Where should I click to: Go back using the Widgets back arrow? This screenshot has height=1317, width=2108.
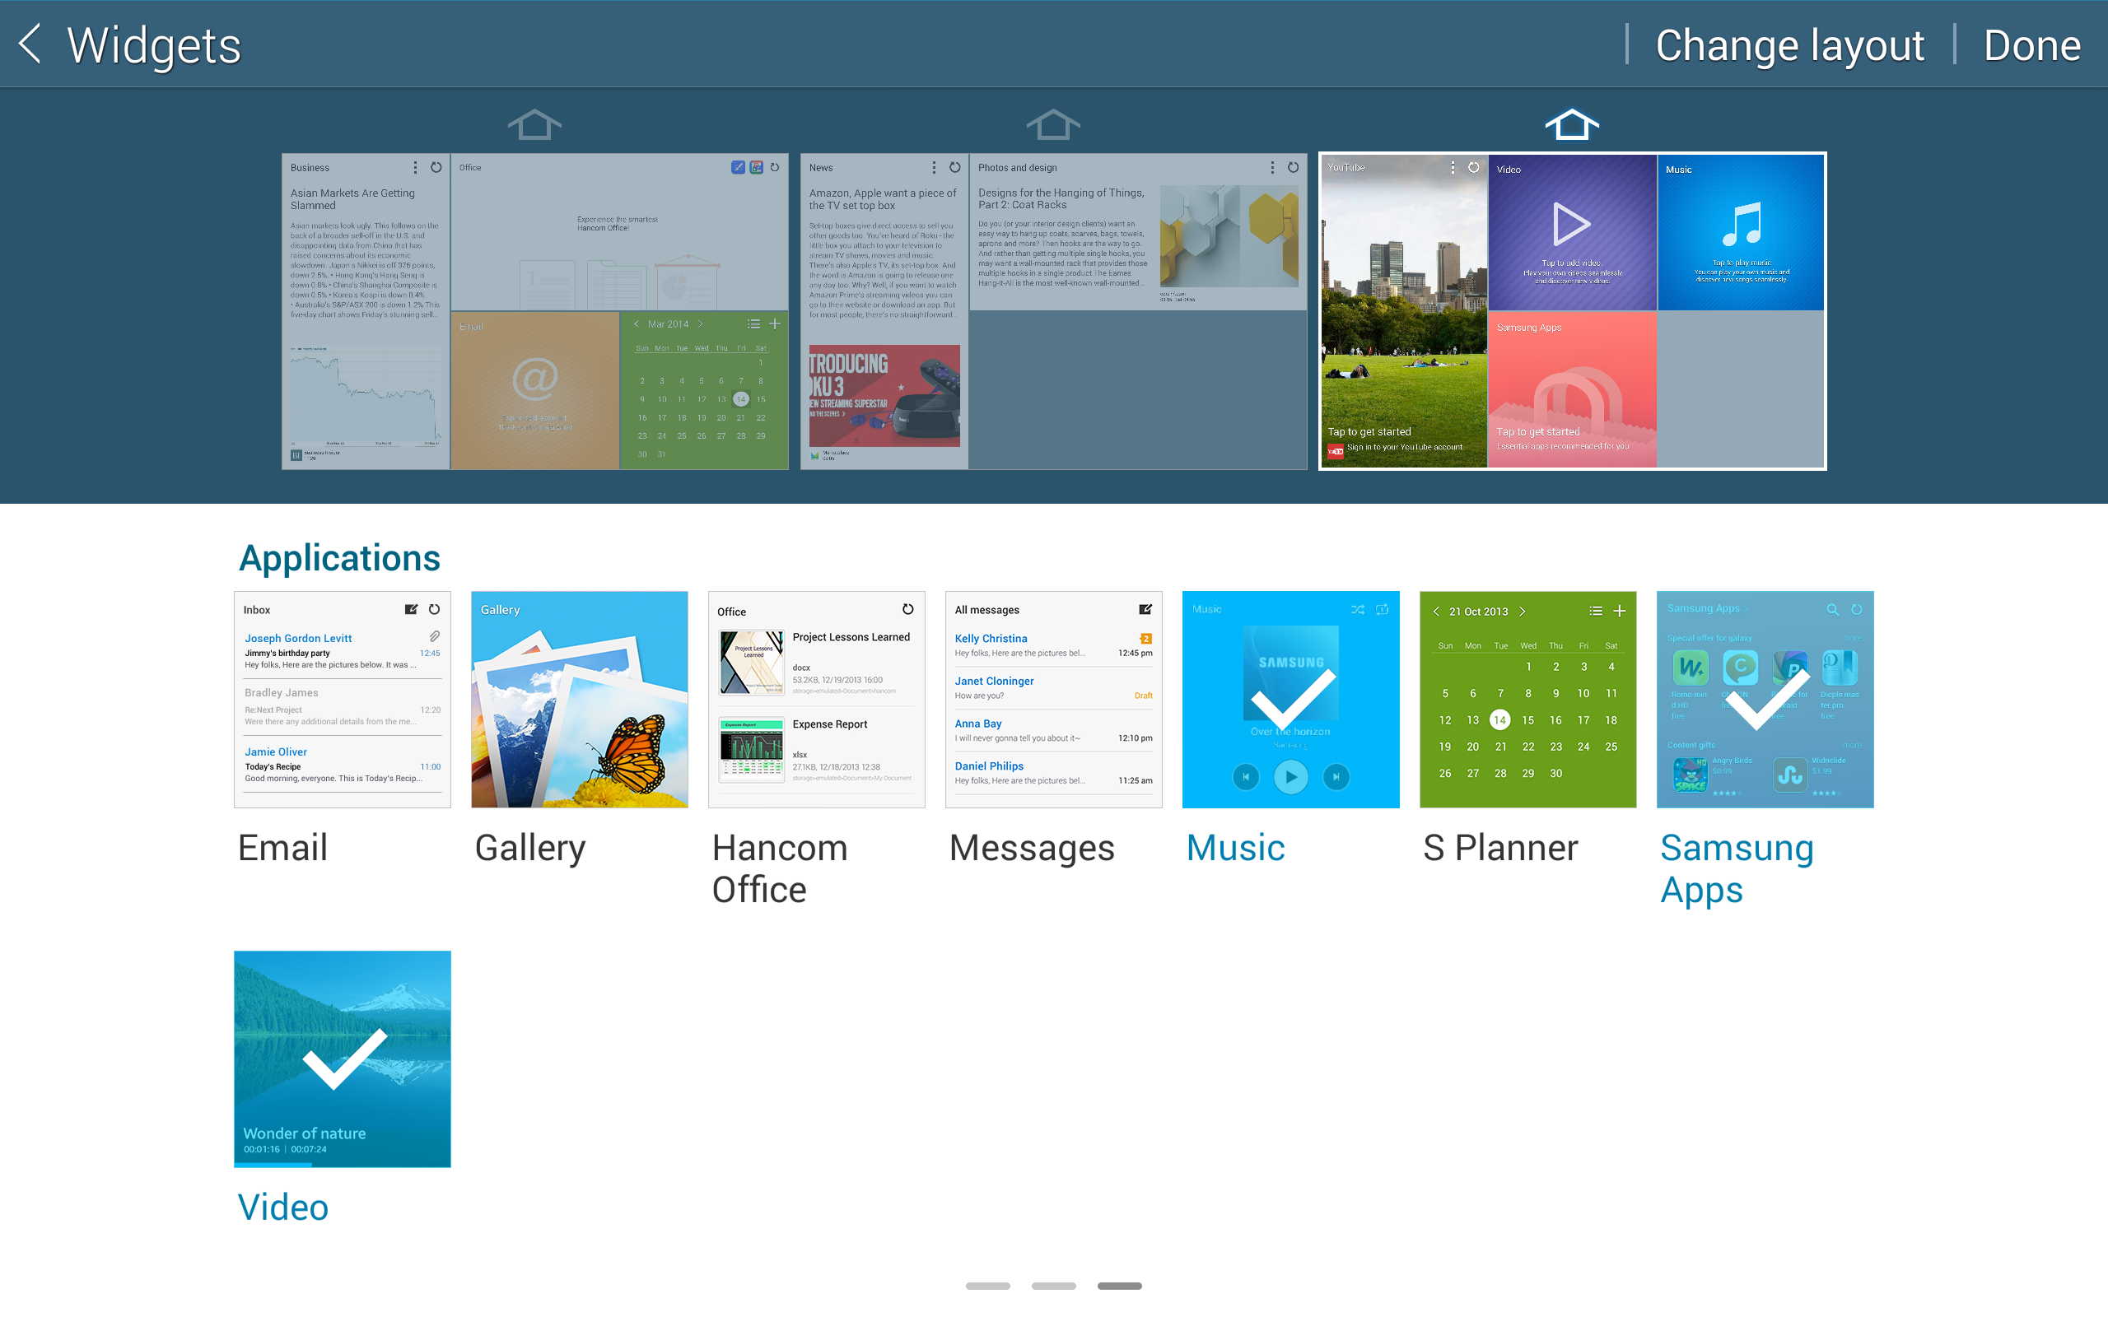tap(30, 44)
